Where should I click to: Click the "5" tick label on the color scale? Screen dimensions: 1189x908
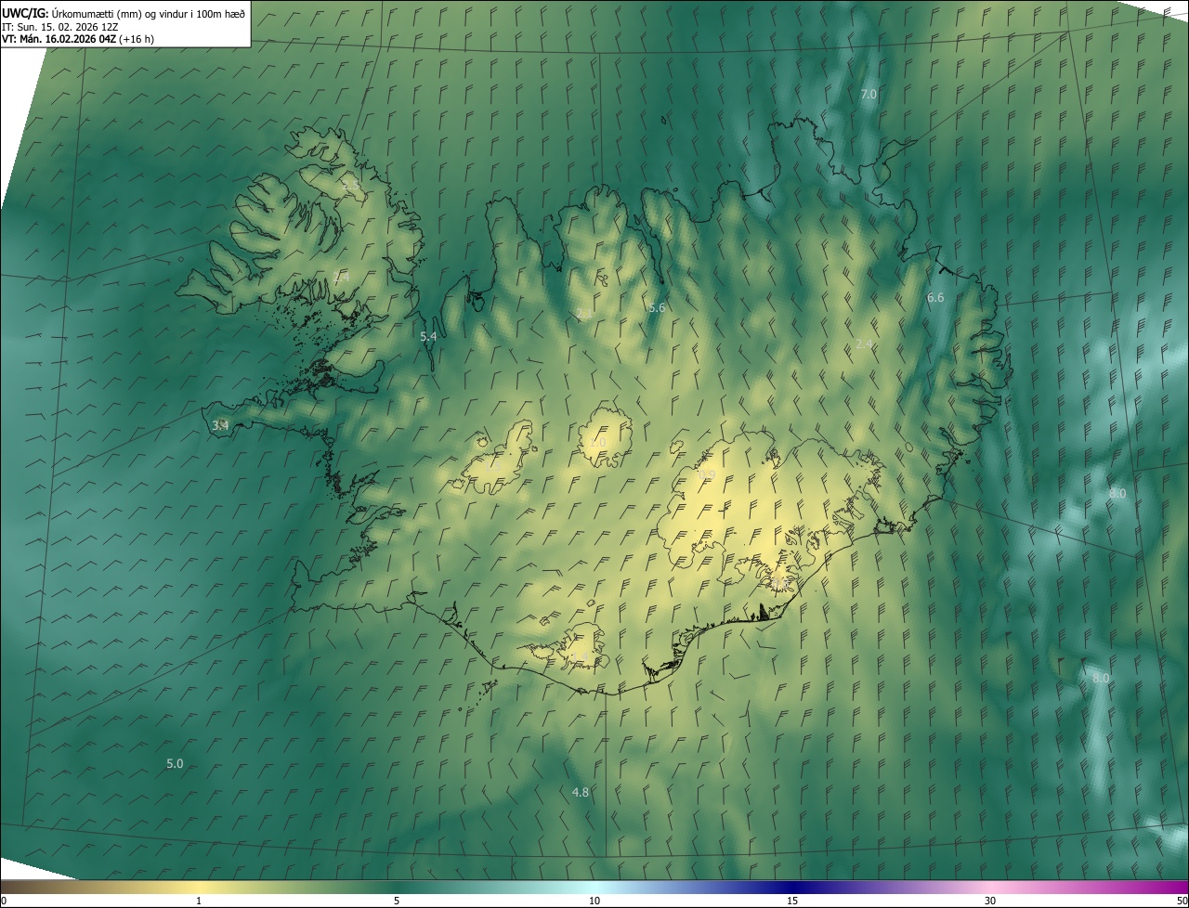(397, 901)
